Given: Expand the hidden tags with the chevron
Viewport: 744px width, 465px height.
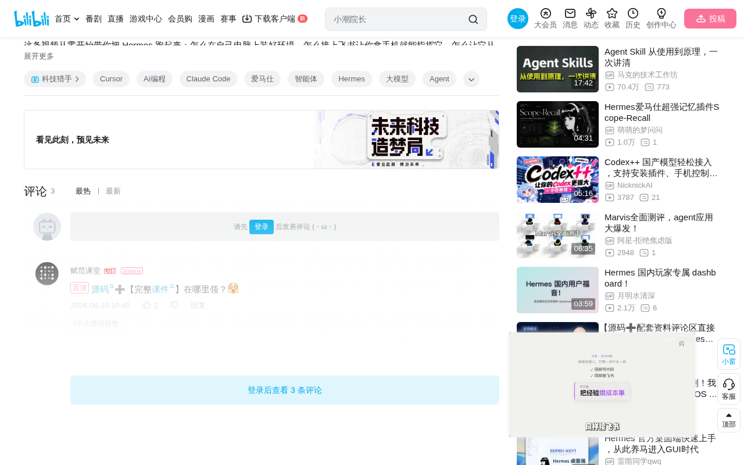Looking at the screenshot, I should (x=471, y=79).
